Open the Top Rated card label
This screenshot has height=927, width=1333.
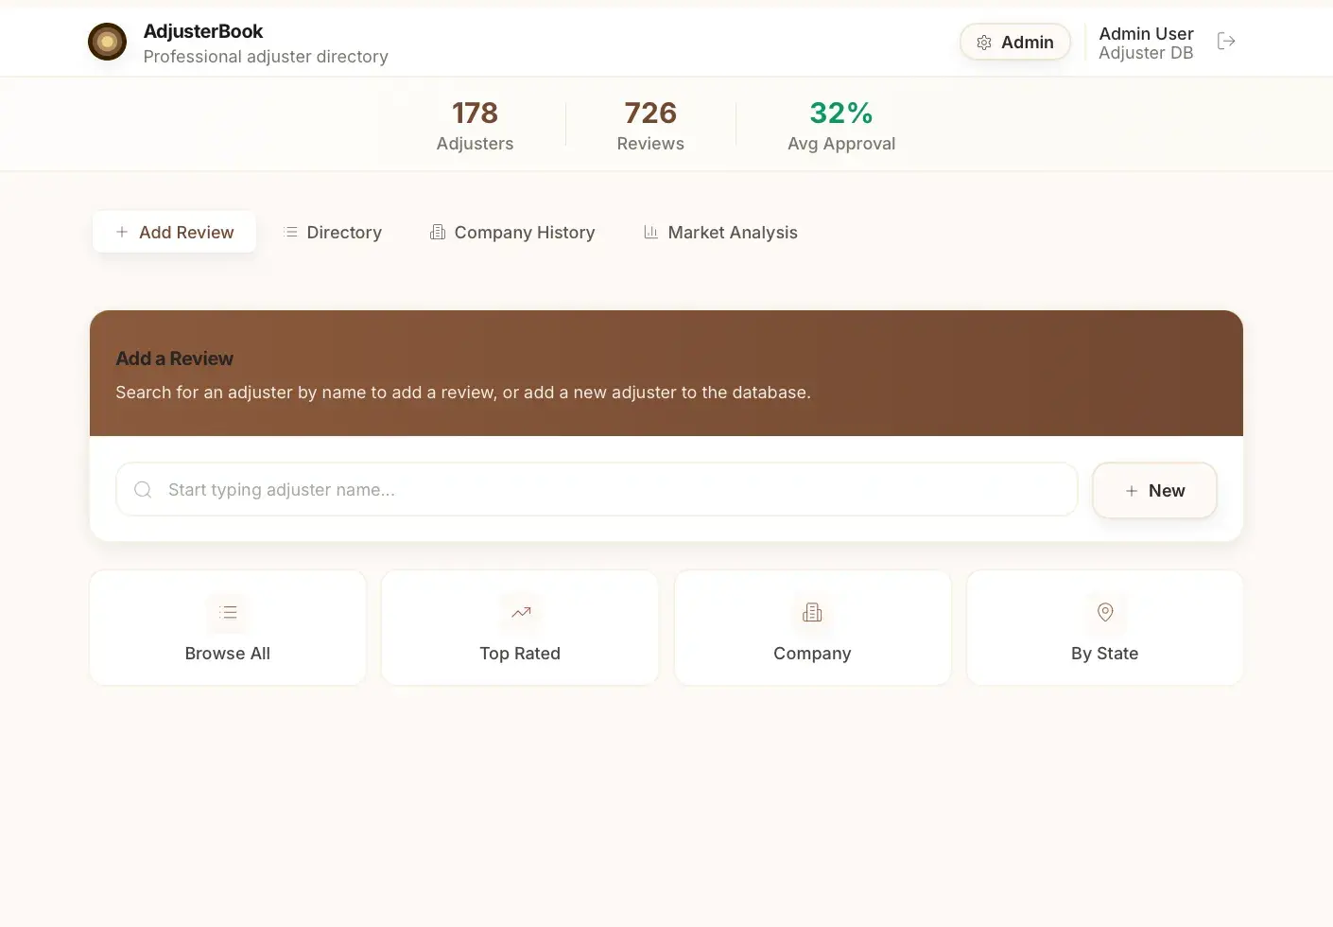pos(520,654)
